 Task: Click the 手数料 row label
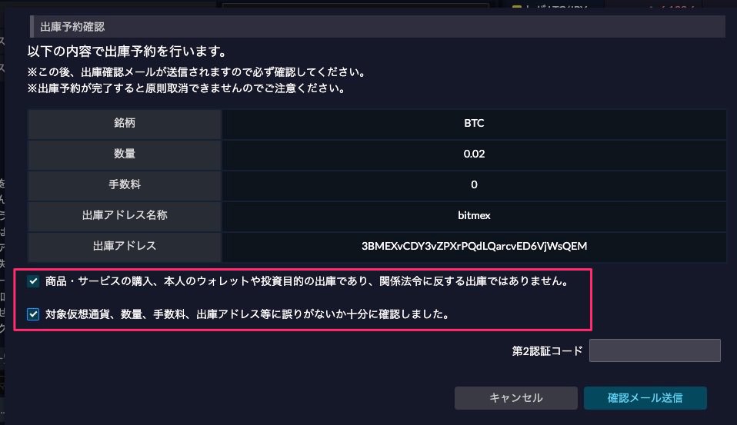(125, 184)
